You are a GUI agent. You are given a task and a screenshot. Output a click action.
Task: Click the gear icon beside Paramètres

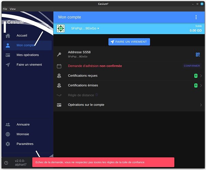(x=8, y=144)
